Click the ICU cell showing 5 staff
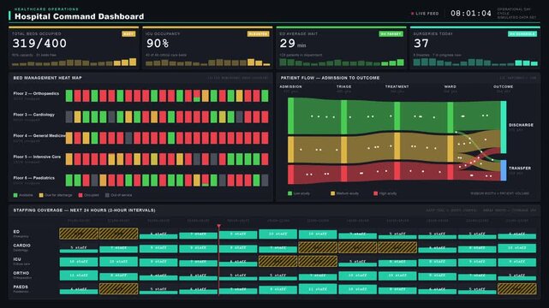The width and height of the screenshot is (549, 308). coord(357,263)
